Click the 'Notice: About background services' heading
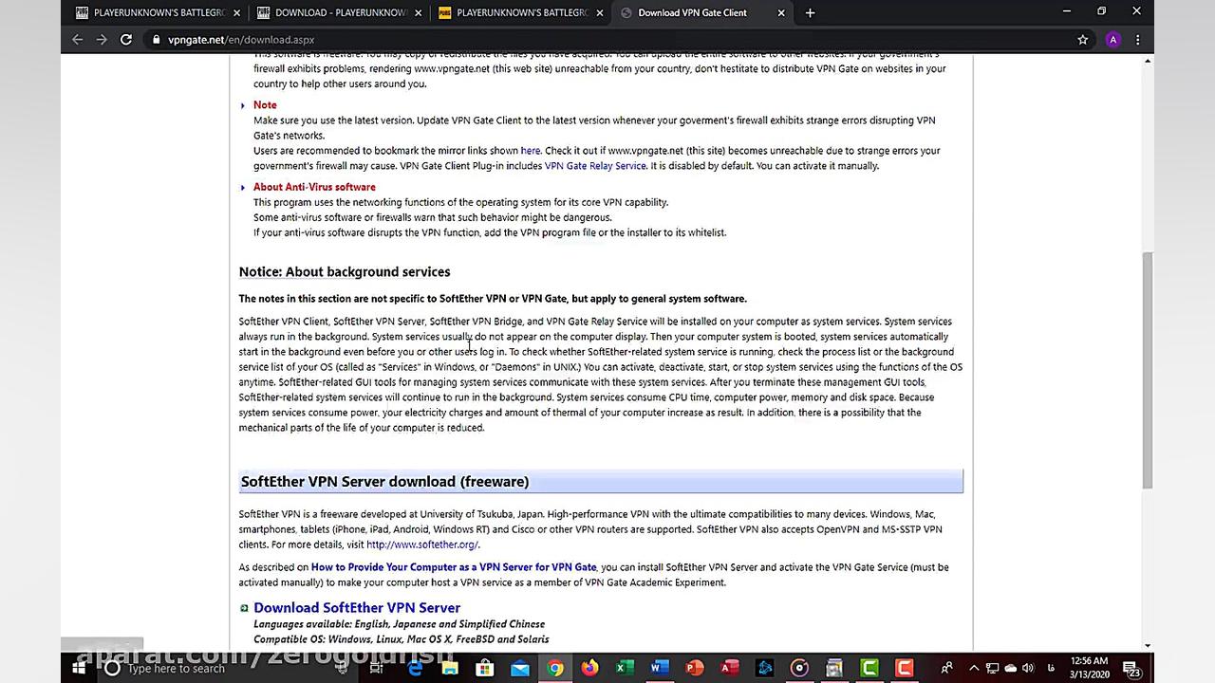This screenshot has width=1215, height=683. (345, 271)
